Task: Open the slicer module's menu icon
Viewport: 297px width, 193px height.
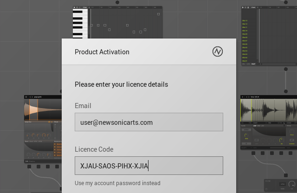Action: coord(242,97)
